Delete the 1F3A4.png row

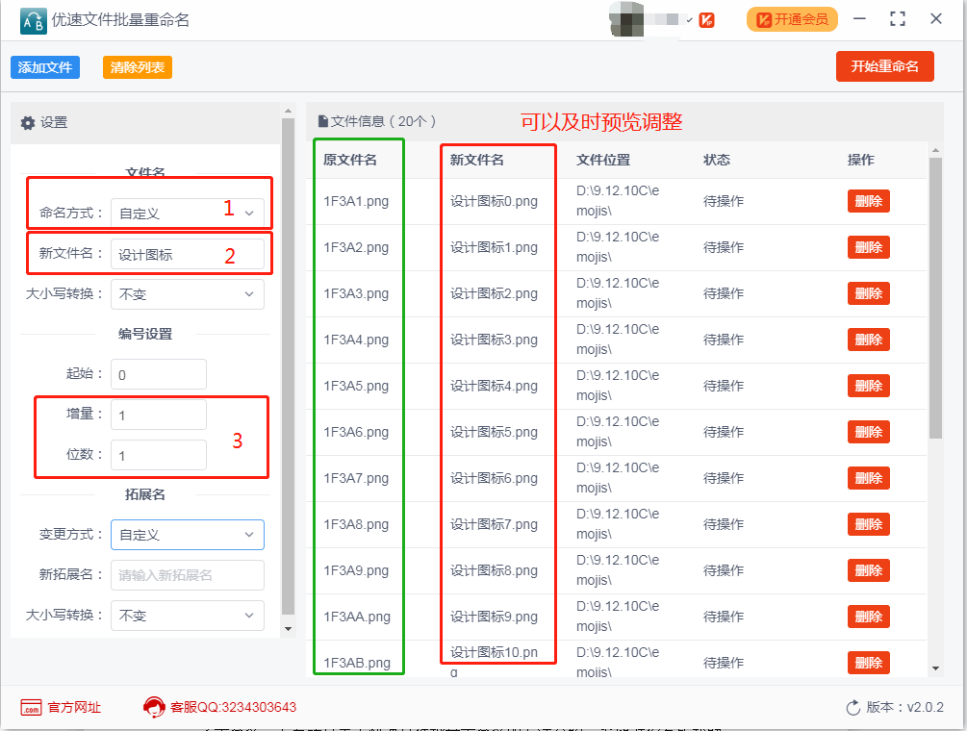[868, 340]
